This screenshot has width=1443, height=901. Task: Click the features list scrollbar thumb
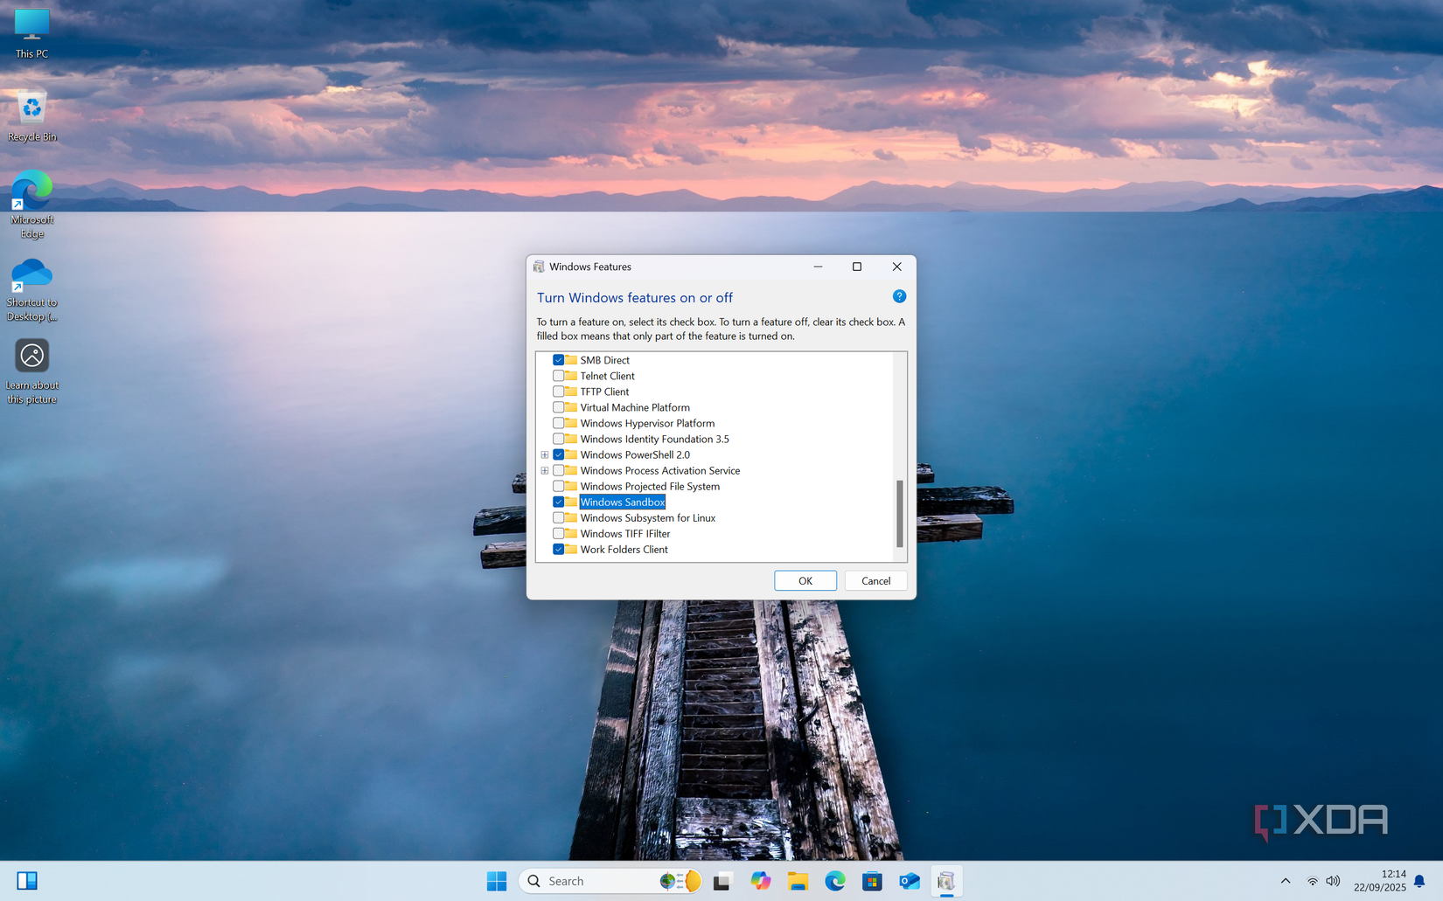[900, 514]
